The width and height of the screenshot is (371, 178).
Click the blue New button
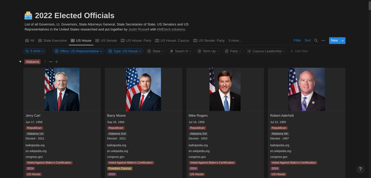pyautogui.click(x=334, y=41)
